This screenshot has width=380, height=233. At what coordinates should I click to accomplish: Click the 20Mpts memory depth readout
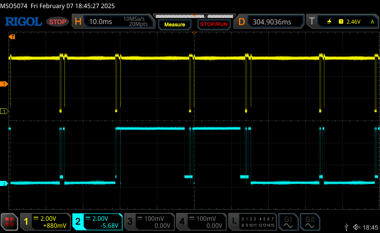tap(138, 24)
